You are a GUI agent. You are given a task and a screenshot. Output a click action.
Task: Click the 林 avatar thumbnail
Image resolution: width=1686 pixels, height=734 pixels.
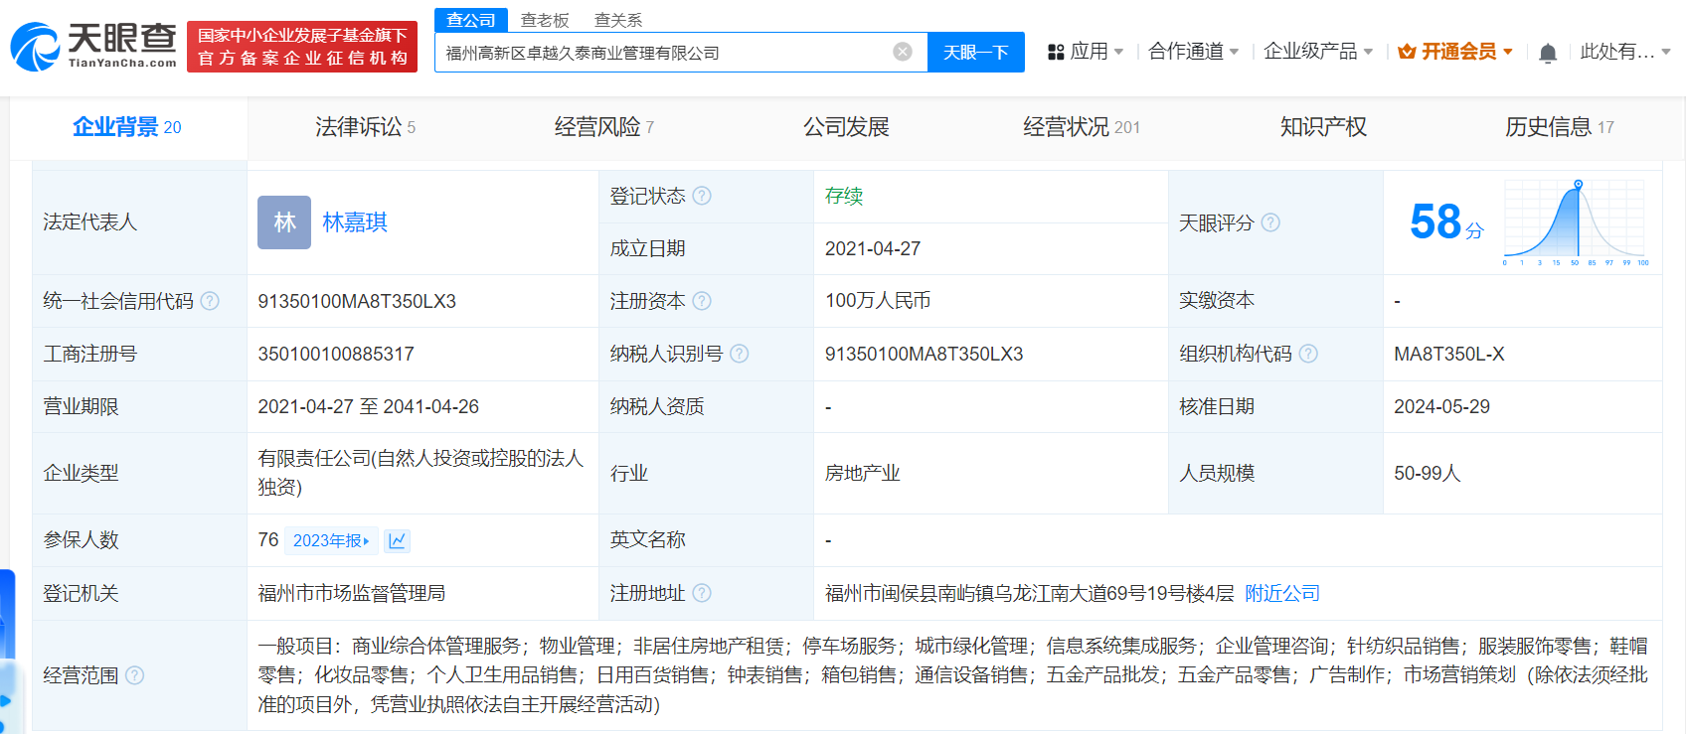284,222
